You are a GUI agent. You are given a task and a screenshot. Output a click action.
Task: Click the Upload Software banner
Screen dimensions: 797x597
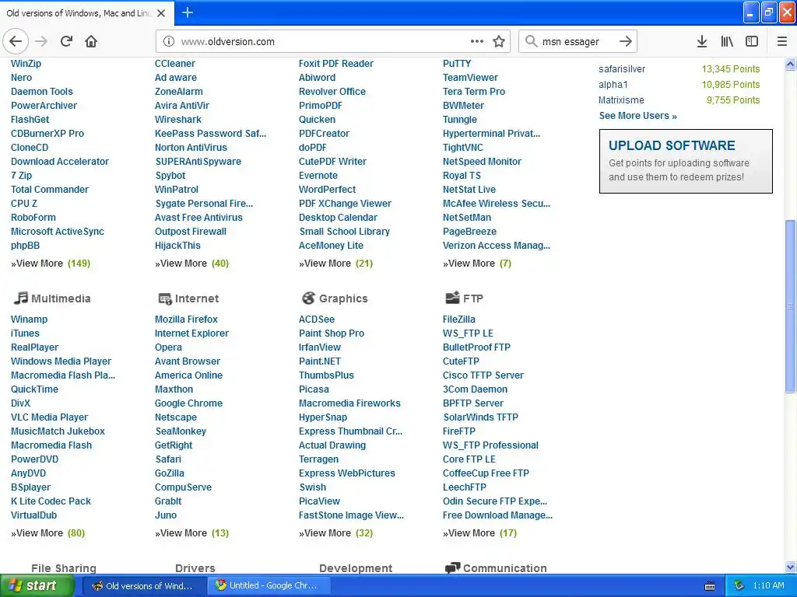[686, 161]
